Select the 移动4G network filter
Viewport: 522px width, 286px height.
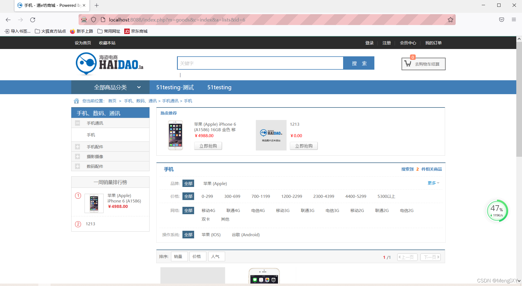pyautogui.click(x=208, y=210)
